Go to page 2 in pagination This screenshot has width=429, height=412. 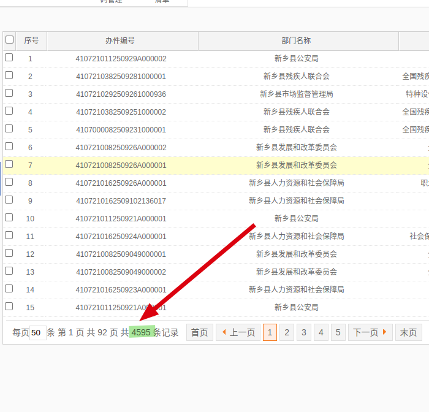[287, 332]
